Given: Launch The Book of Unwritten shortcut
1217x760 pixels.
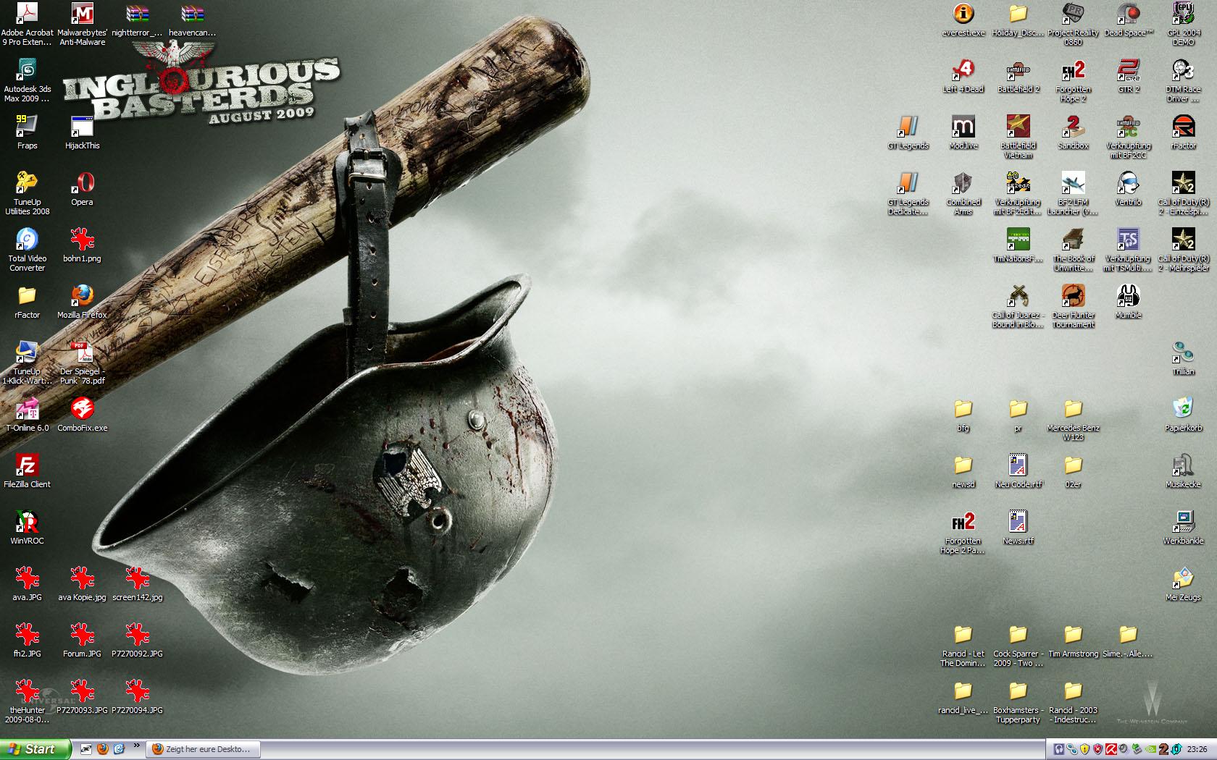Looking at the screenshot, I should point(1073,250).
